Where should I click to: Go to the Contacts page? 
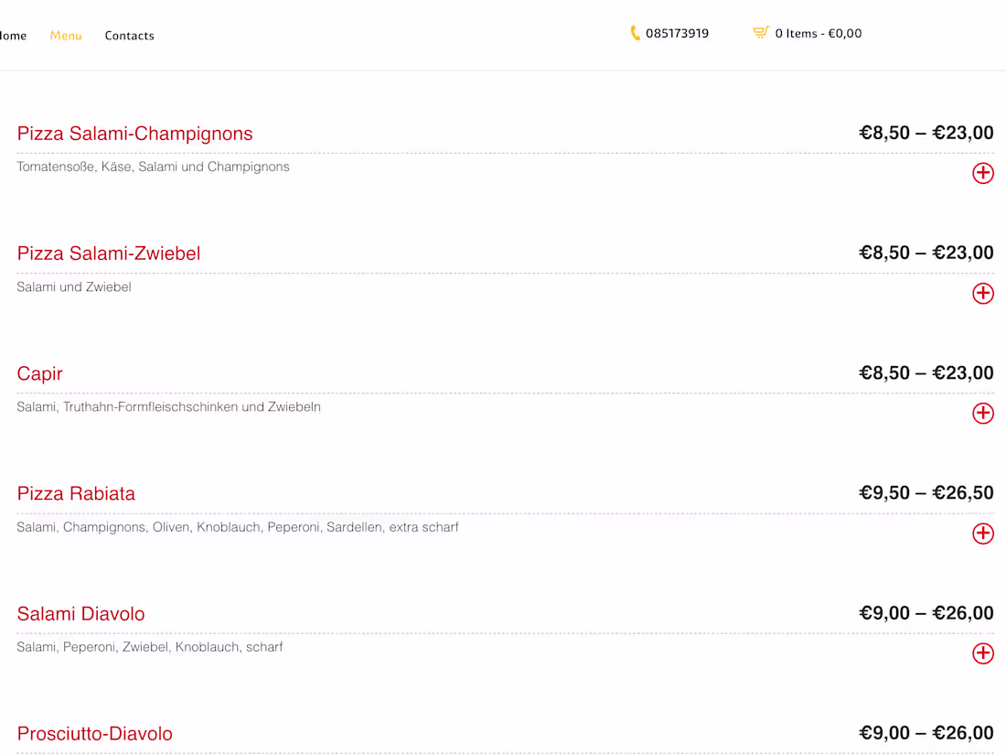129,36
